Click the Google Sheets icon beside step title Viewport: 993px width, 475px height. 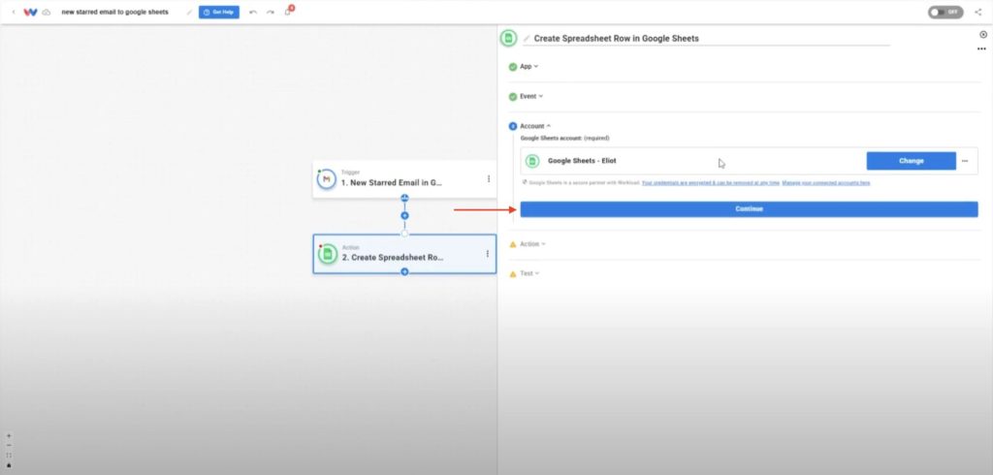point(508,39)
